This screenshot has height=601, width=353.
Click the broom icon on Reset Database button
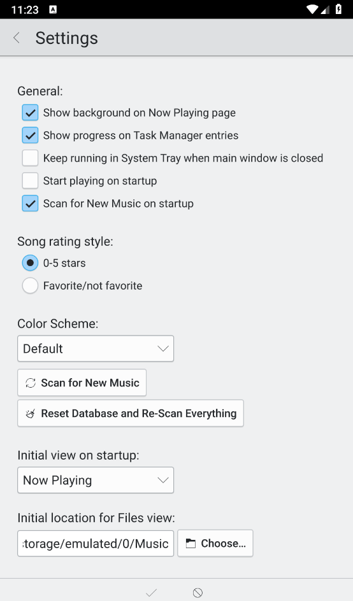tap(31, 414)
